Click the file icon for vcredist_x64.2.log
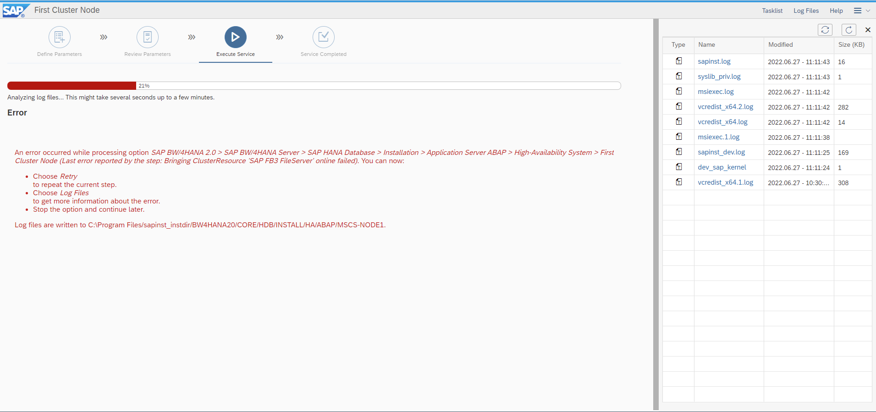 (x=679, y=106)
